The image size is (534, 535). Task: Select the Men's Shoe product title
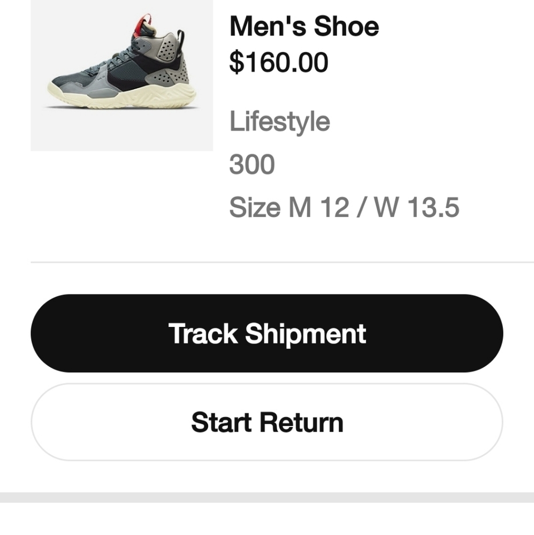pos(304,26)
